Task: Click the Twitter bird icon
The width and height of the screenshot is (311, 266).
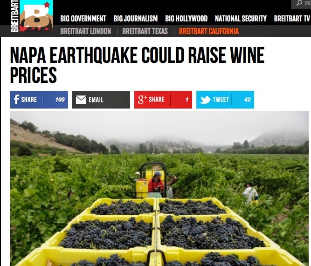Action: [205, 100]
